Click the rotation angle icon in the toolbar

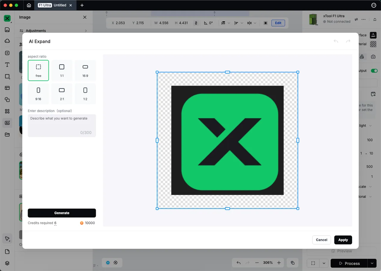tap(206, 23)
